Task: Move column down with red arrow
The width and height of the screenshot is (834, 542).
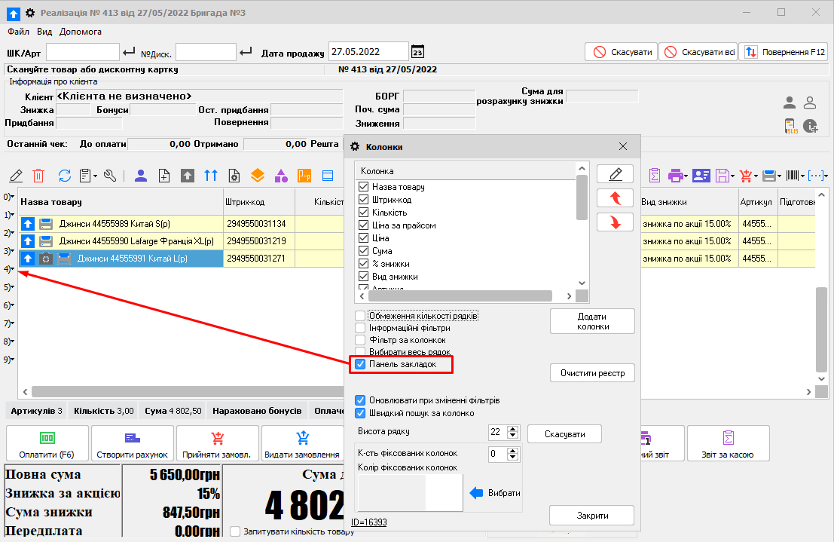Action: 615,222
